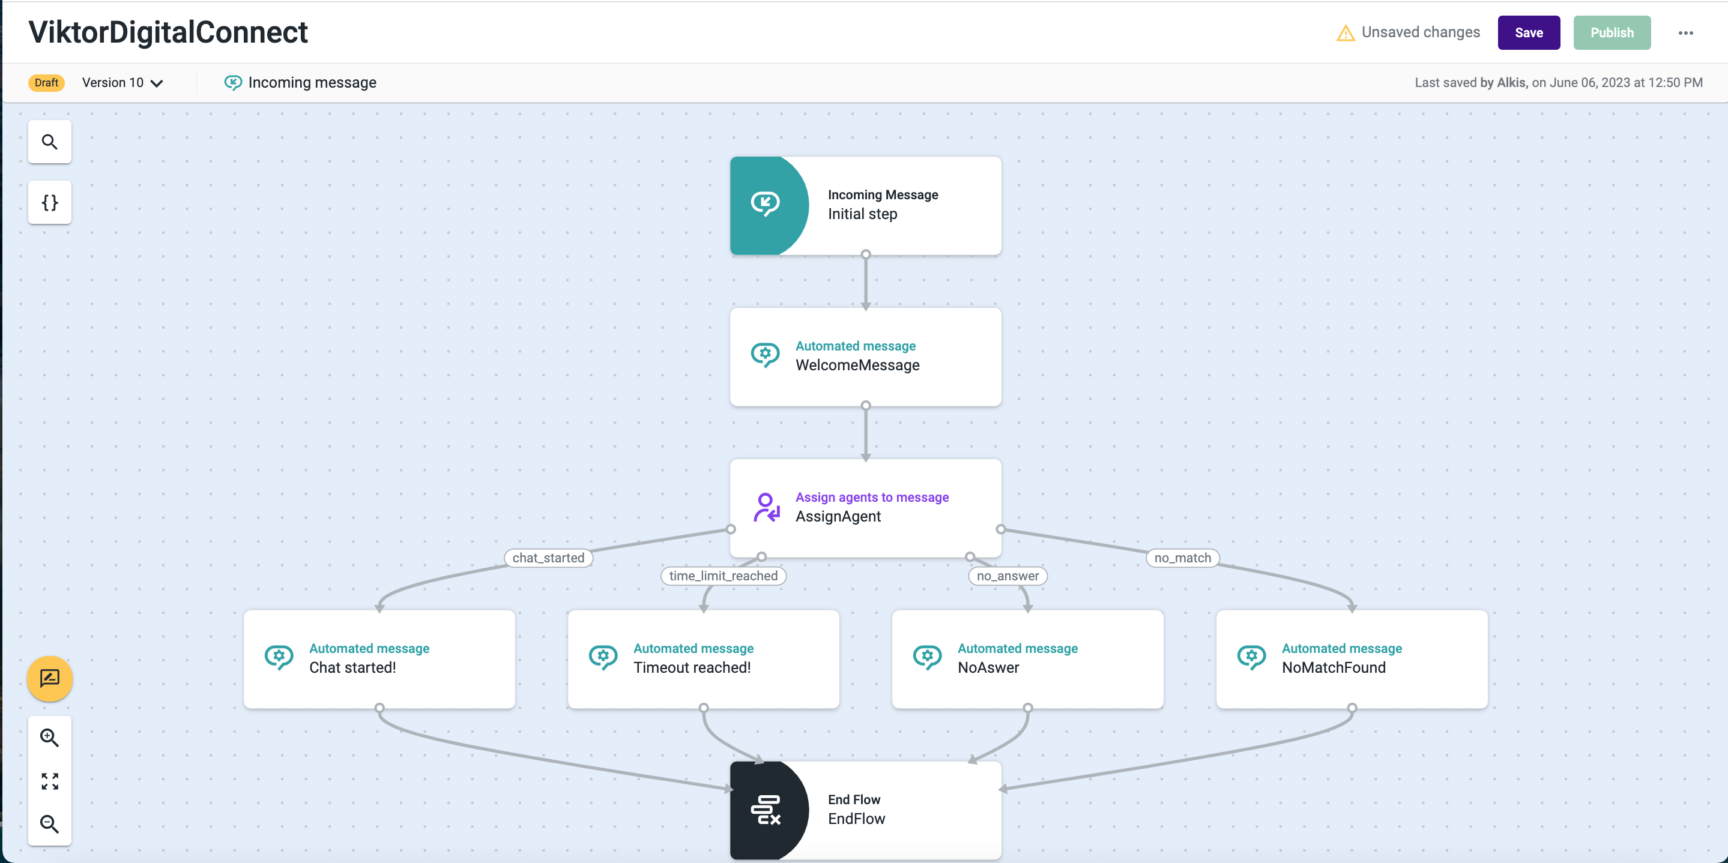Viewport: 1728px width, 863px height.
Task: Open the three-dot more options menu
Action: coord(1685,33)
